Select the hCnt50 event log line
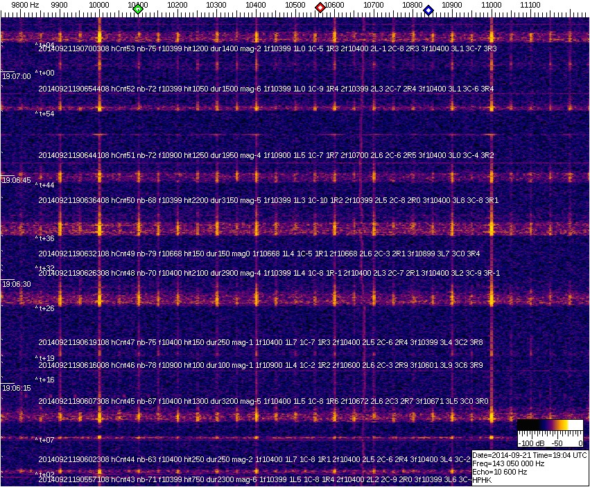This screenshot has width=590, height=487. point(267,200)
